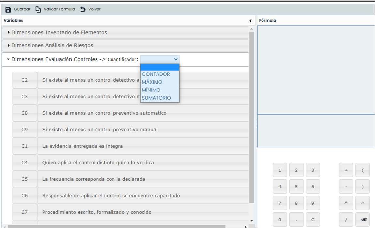Collapse the Variables panel with the arrow

pos(250,21)
